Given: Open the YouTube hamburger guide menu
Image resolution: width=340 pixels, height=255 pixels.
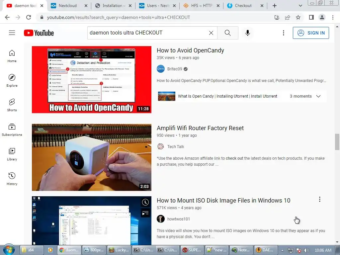Looking at the screenshot, I should point(12,33).
